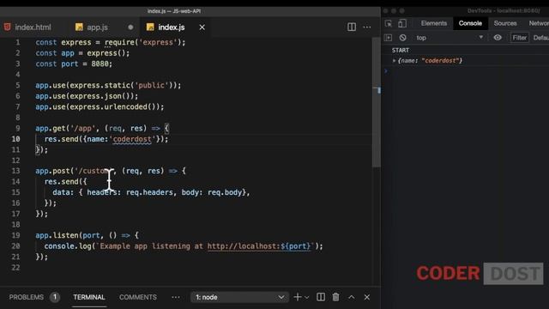
Task: Switch to the DevTools Sources tab
Action: click(505, 23)
